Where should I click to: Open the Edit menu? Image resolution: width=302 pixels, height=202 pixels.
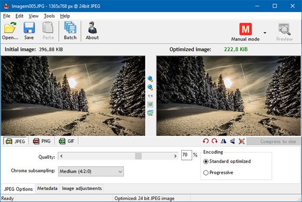point(19,16)
